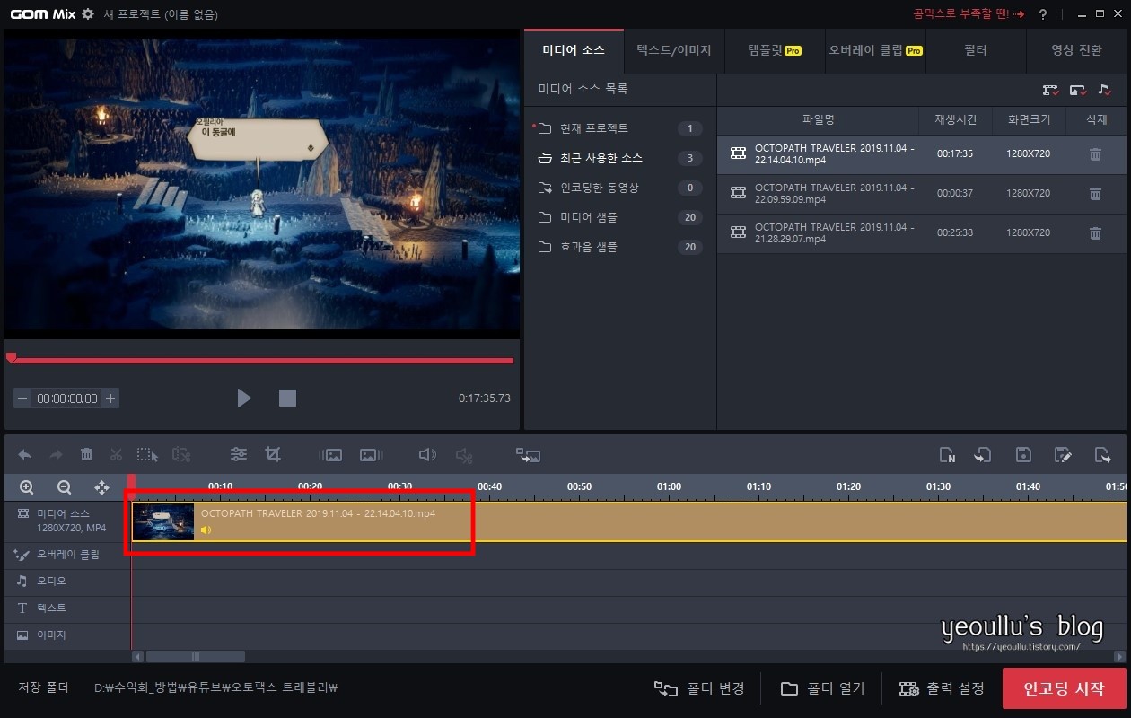This screenshot has height=718, width=1131.
Task: Open the 오버레이 클립 Pro tab
Action: click(875, 50)
